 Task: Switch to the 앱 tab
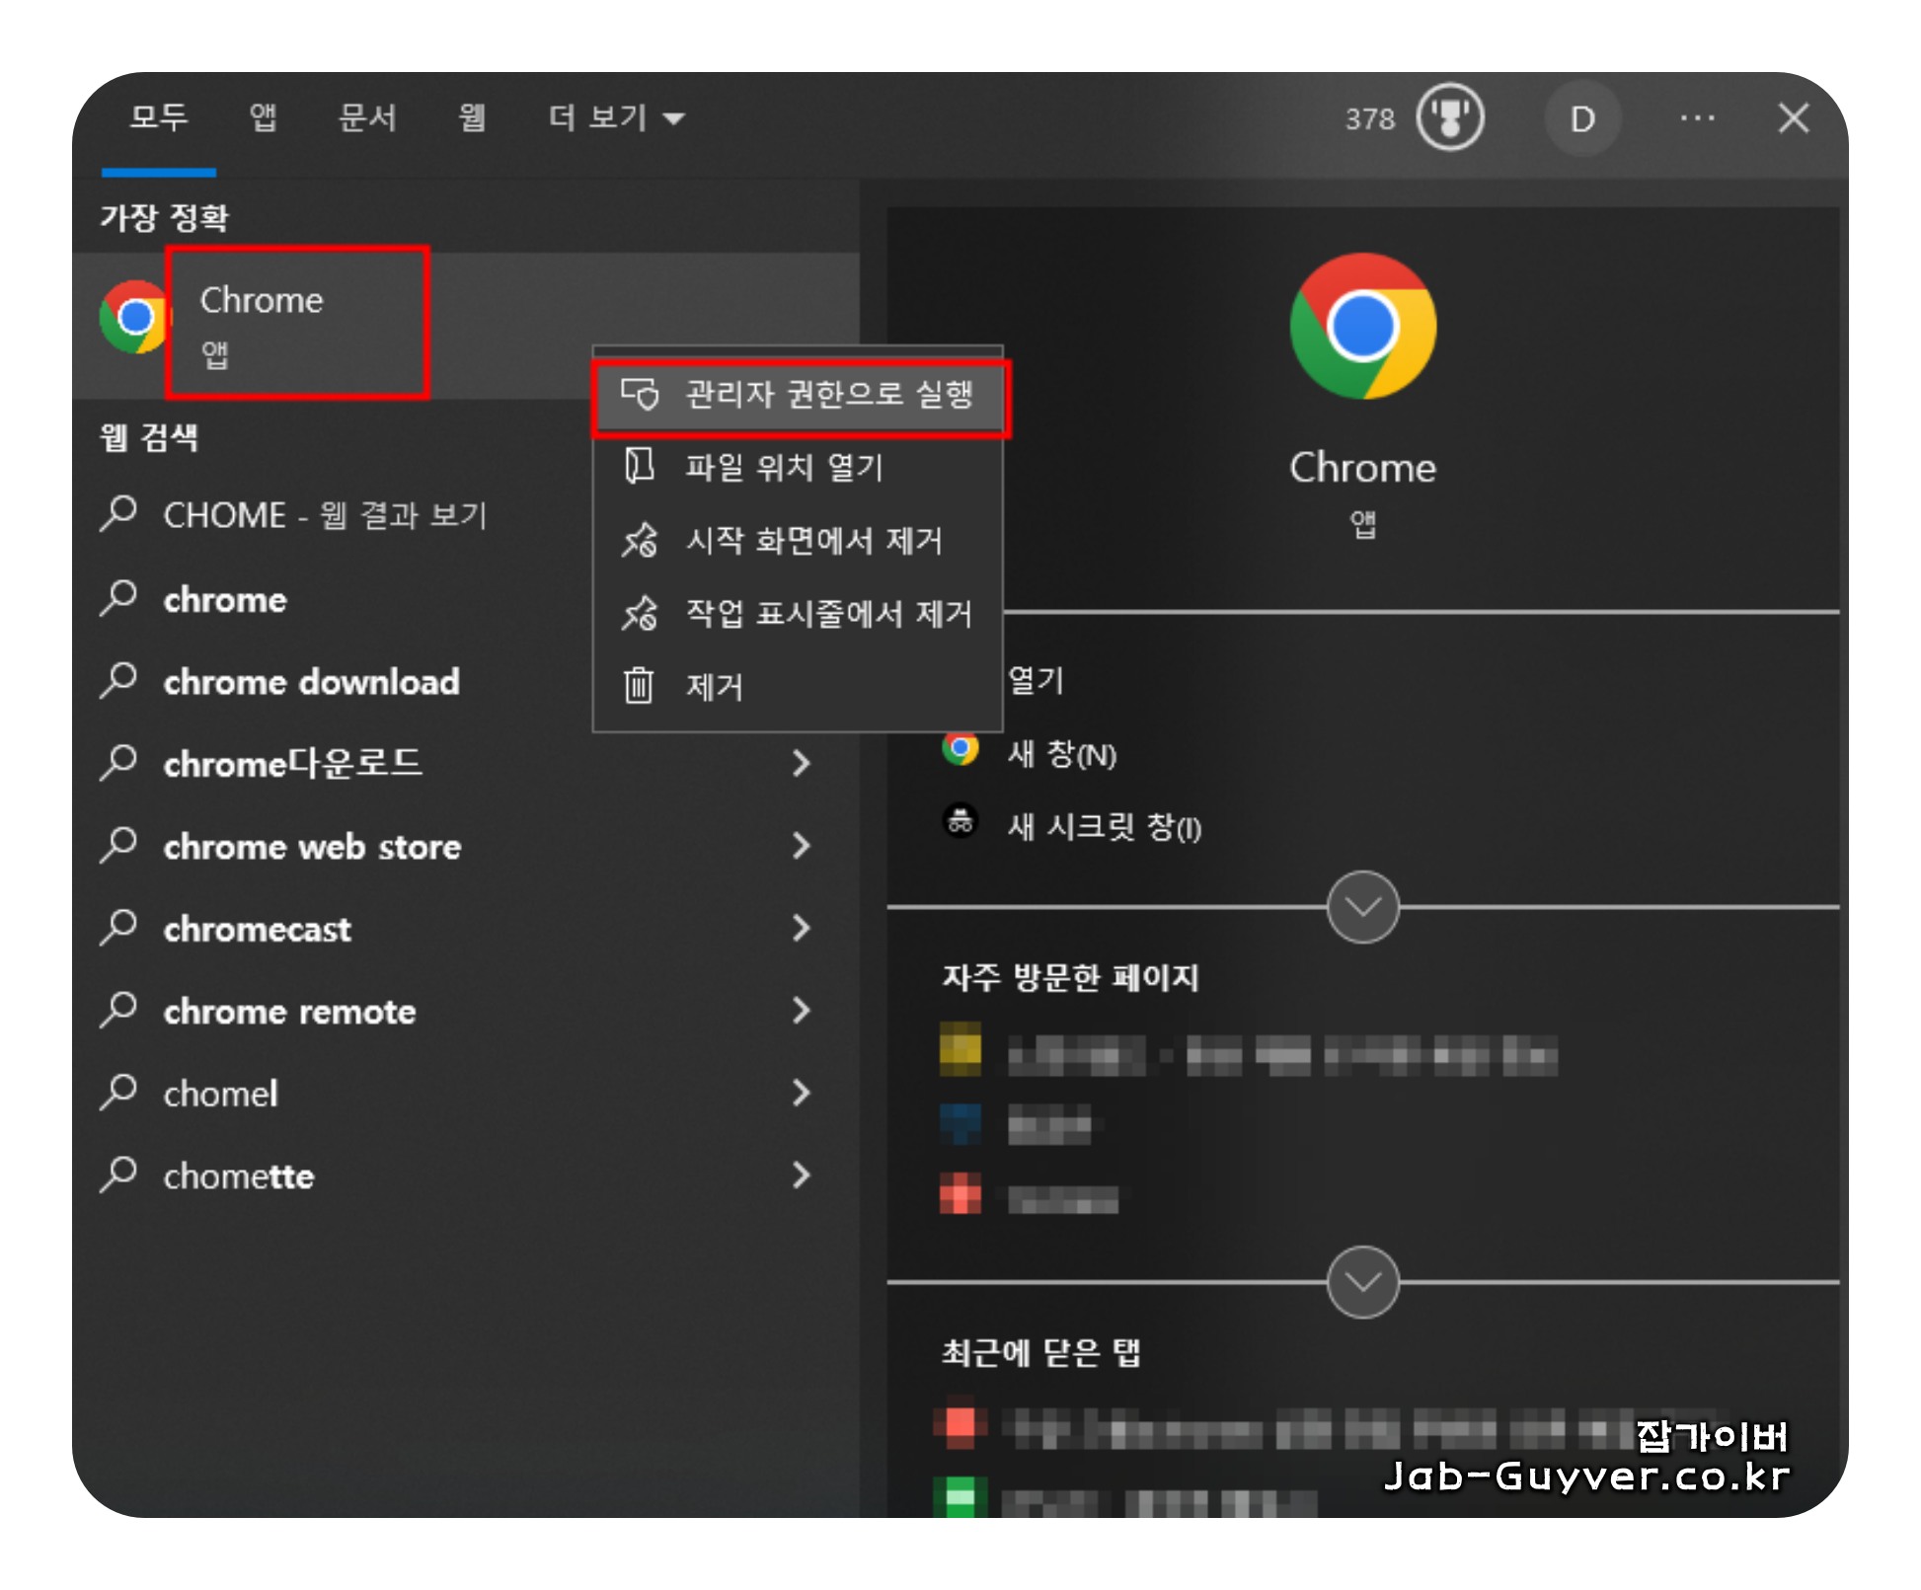pos(263,118)
